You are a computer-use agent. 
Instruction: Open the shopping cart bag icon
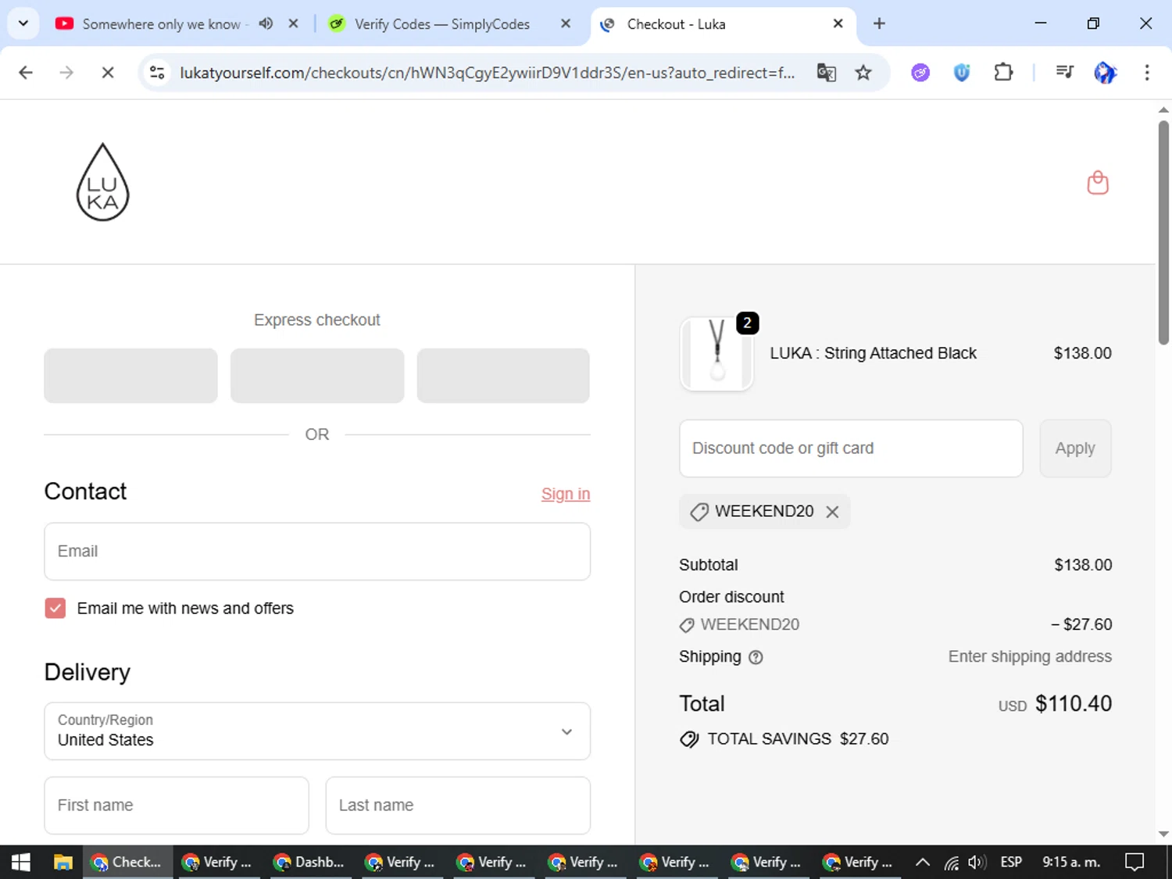(1098, 183)
